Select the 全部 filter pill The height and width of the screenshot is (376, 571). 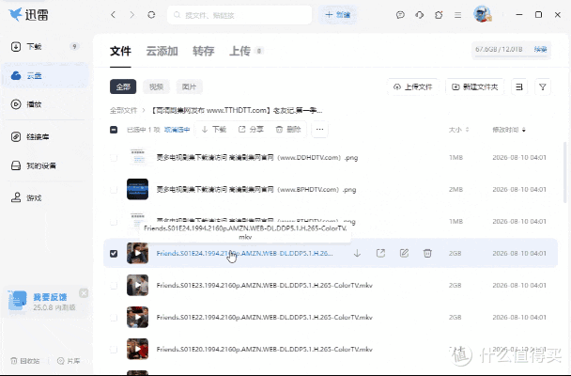pos(123,86)
